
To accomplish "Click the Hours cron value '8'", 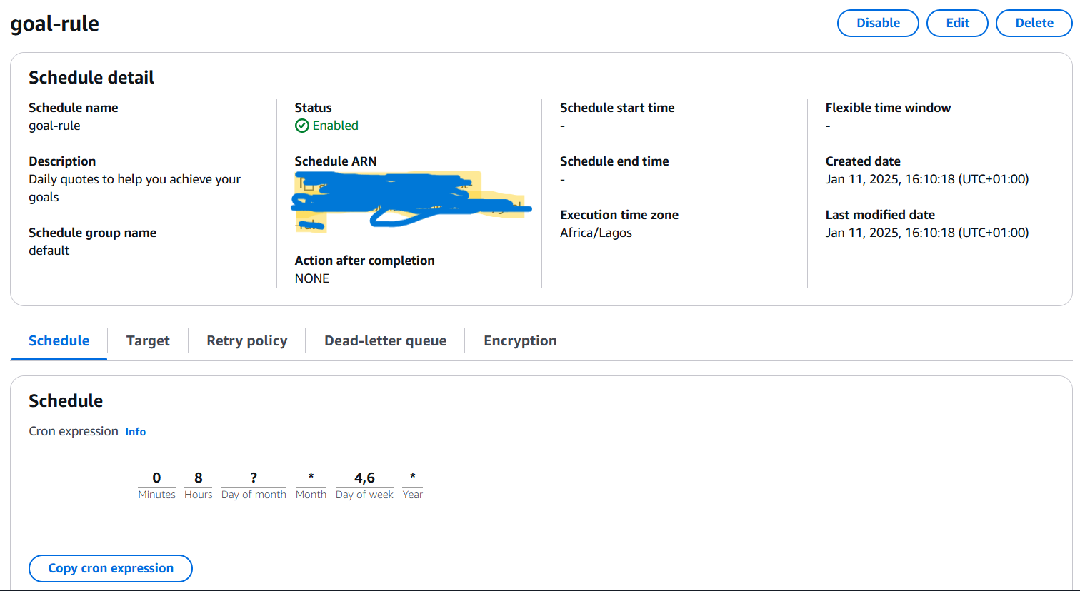I will (198, 478).
